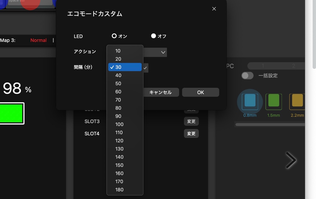
Task: Expand the アクション dropdown arrow
Action: coord(163,52)
